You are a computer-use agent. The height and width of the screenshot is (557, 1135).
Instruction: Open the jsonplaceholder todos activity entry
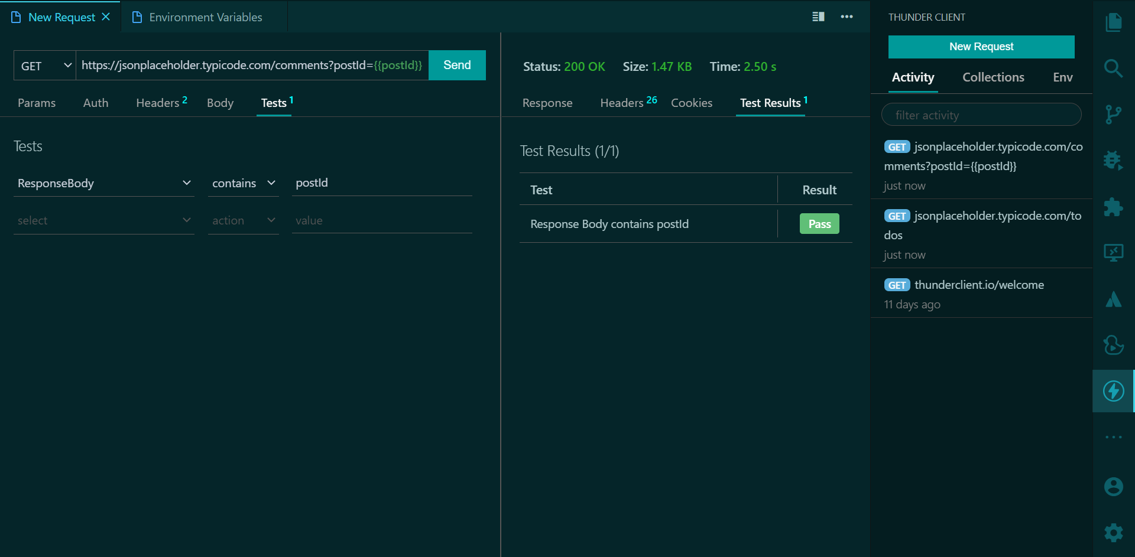click(981, 234)
